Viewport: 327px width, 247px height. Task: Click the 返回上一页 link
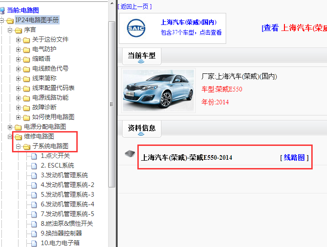click(135, 6)
